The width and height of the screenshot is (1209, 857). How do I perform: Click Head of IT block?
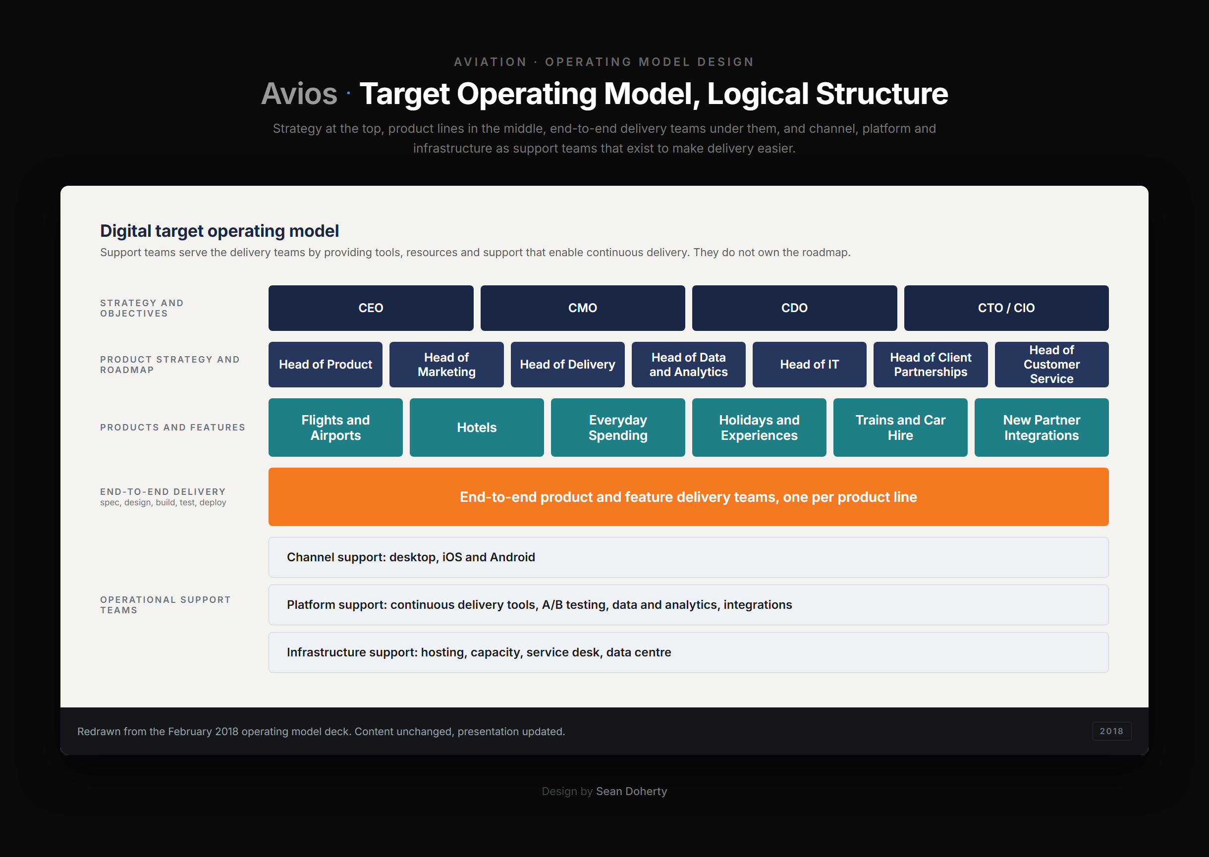click(x=809, y=365)
